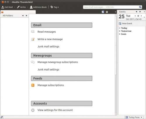Switch to next folder view mode

point(27,16)
